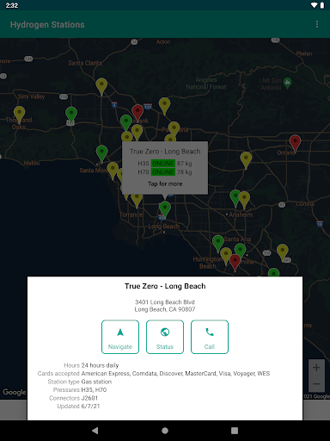Select green marker east of Simi Valley
The image size is (330, 441).
(71, 115)
